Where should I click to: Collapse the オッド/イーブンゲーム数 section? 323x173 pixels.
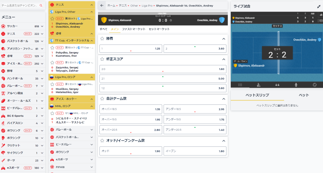tap(224, 141)
